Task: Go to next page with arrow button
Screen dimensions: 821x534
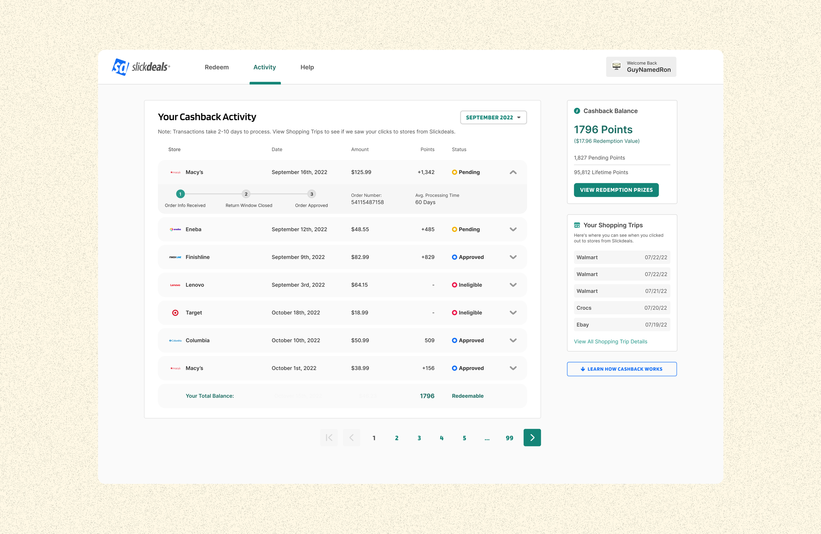Action: (x=532, y=438)
